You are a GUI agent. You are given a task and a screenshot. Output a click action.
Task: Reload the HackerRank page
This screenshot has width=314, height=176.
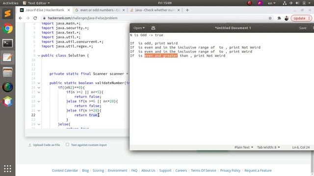35,18
